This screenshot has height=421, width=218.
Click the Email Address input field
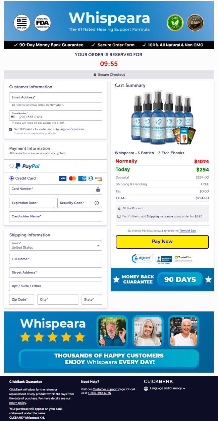[56, 97]
